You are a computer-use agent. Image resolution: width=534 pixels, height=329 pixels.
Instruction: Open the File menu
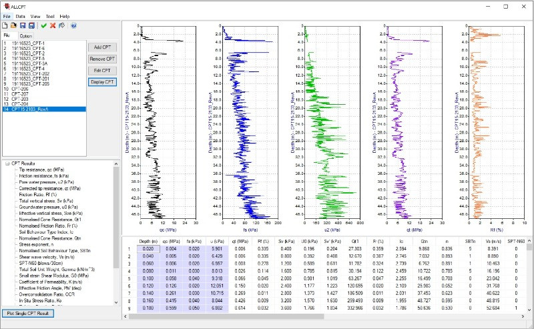(x=7, y=16)
